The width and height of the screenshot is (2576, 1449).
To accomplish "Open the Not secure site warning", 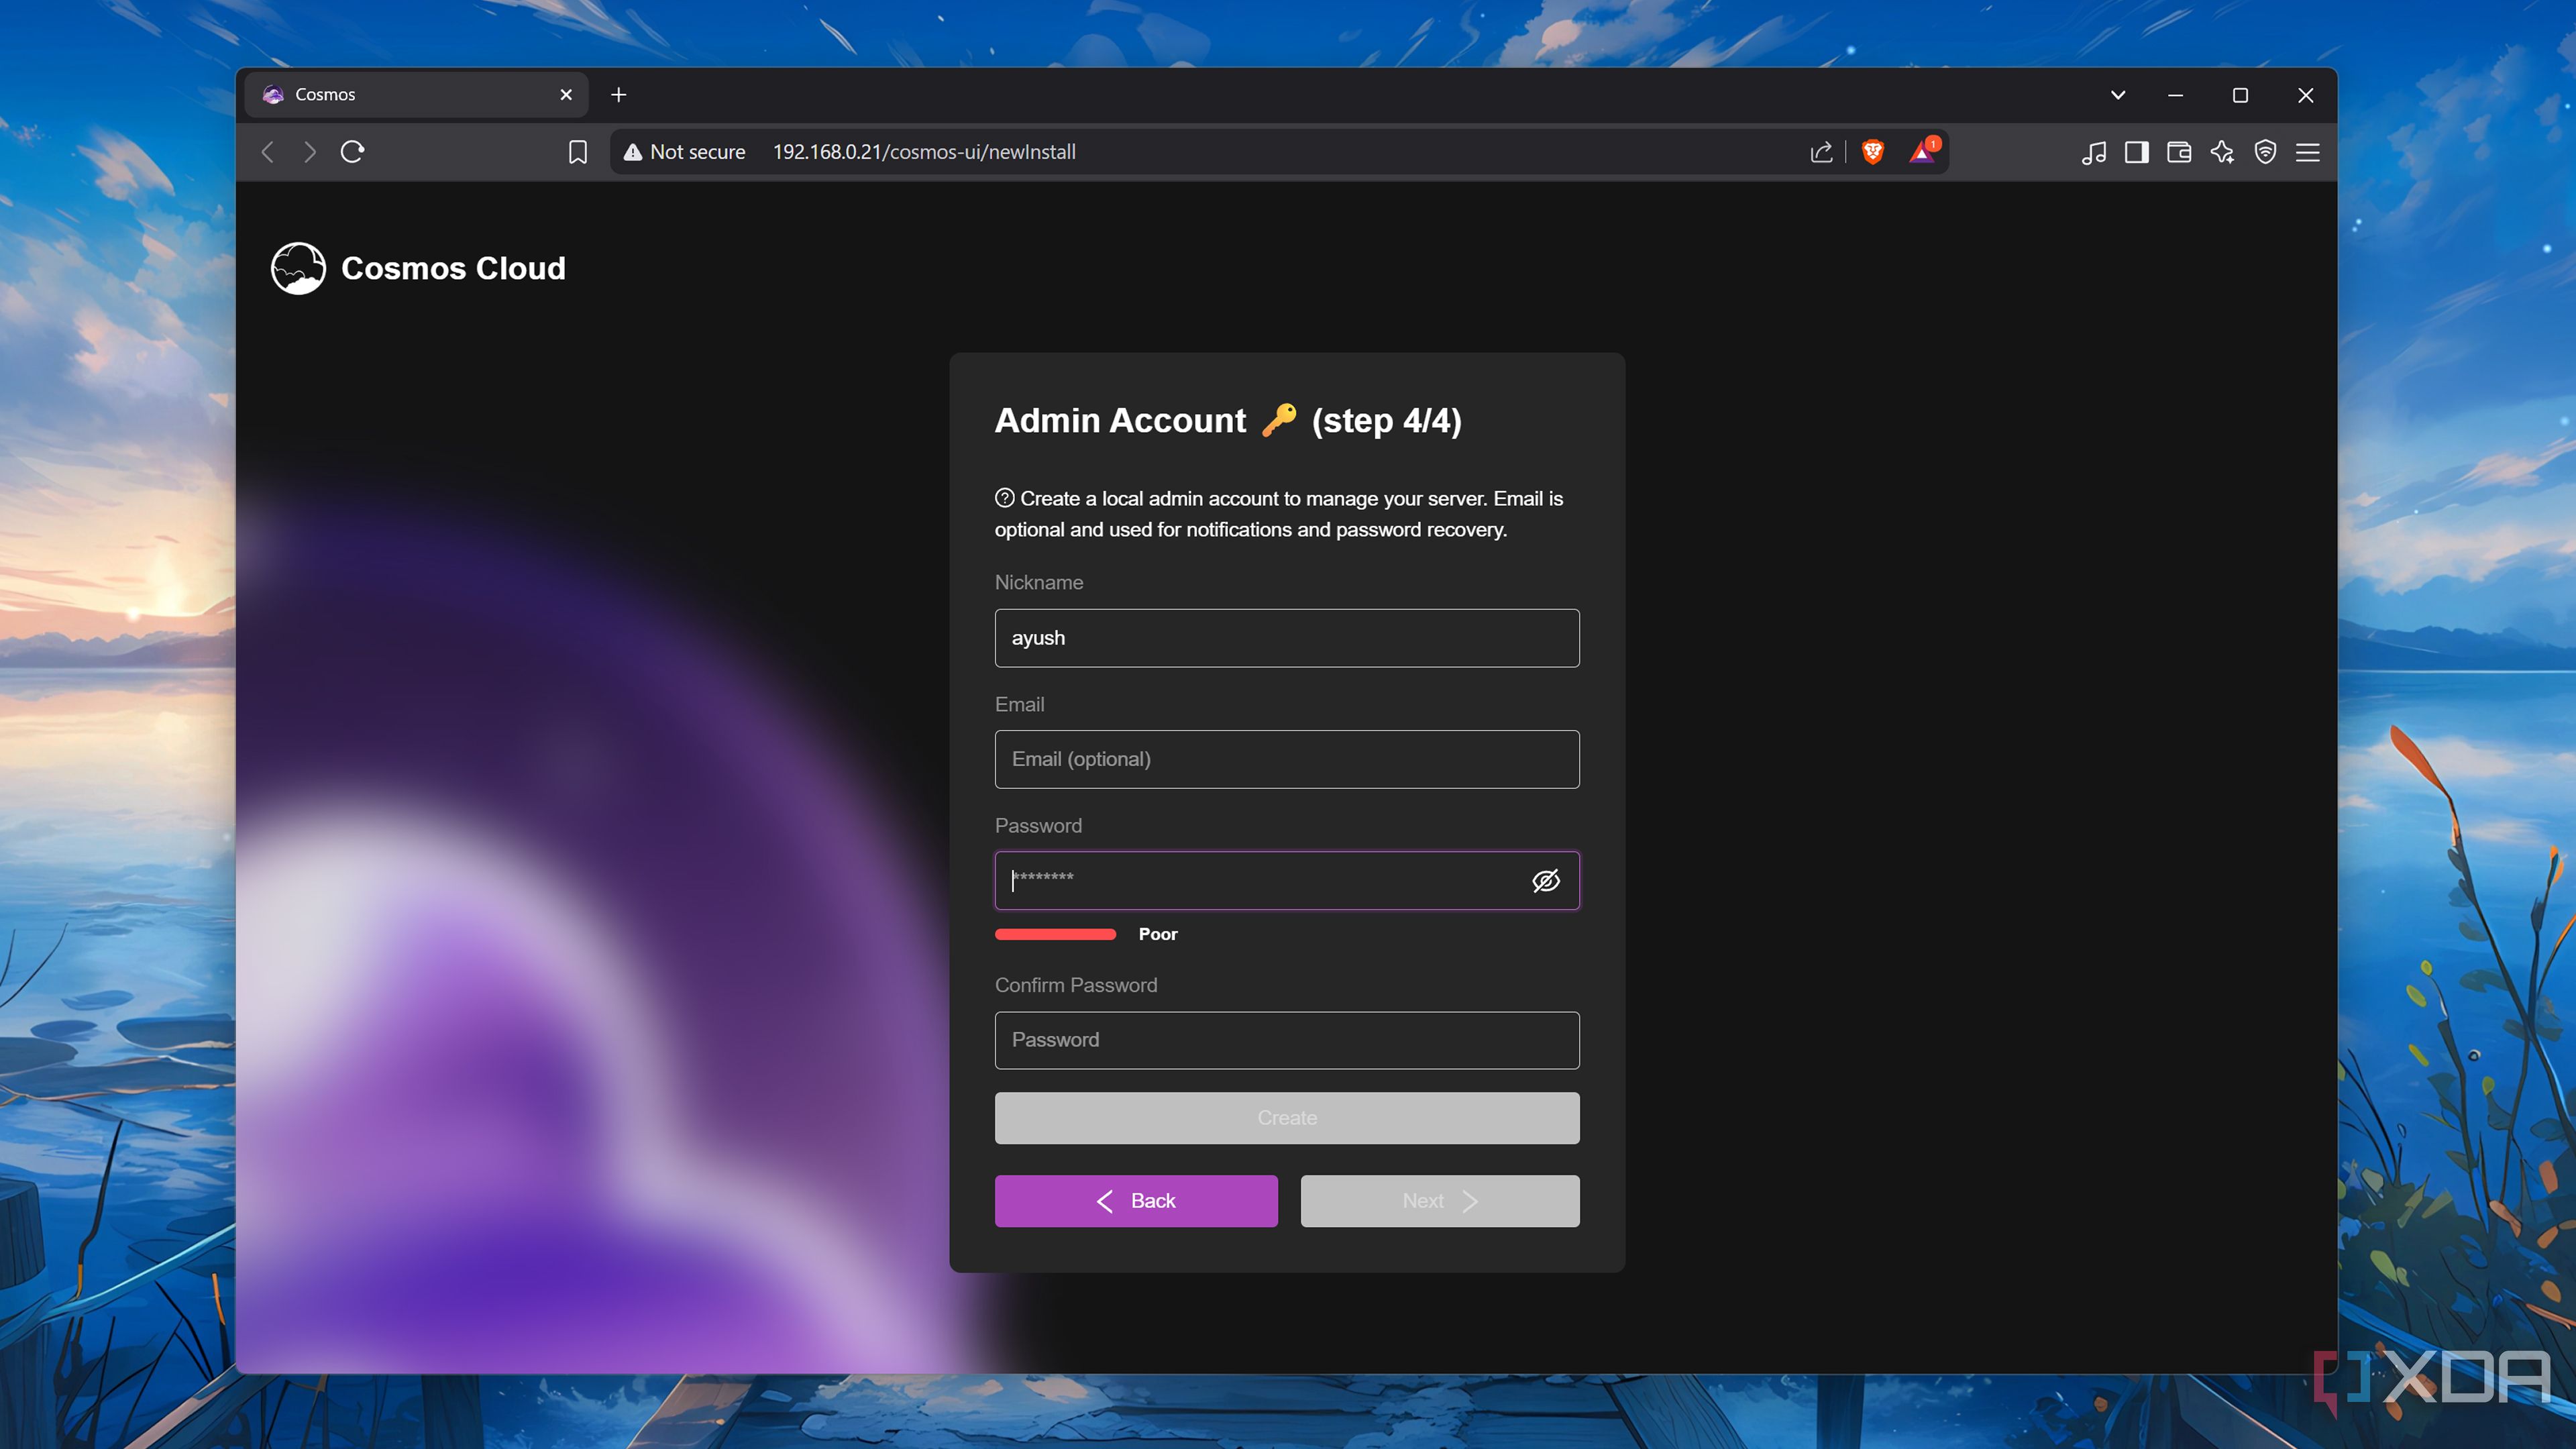I will point(685,152).
